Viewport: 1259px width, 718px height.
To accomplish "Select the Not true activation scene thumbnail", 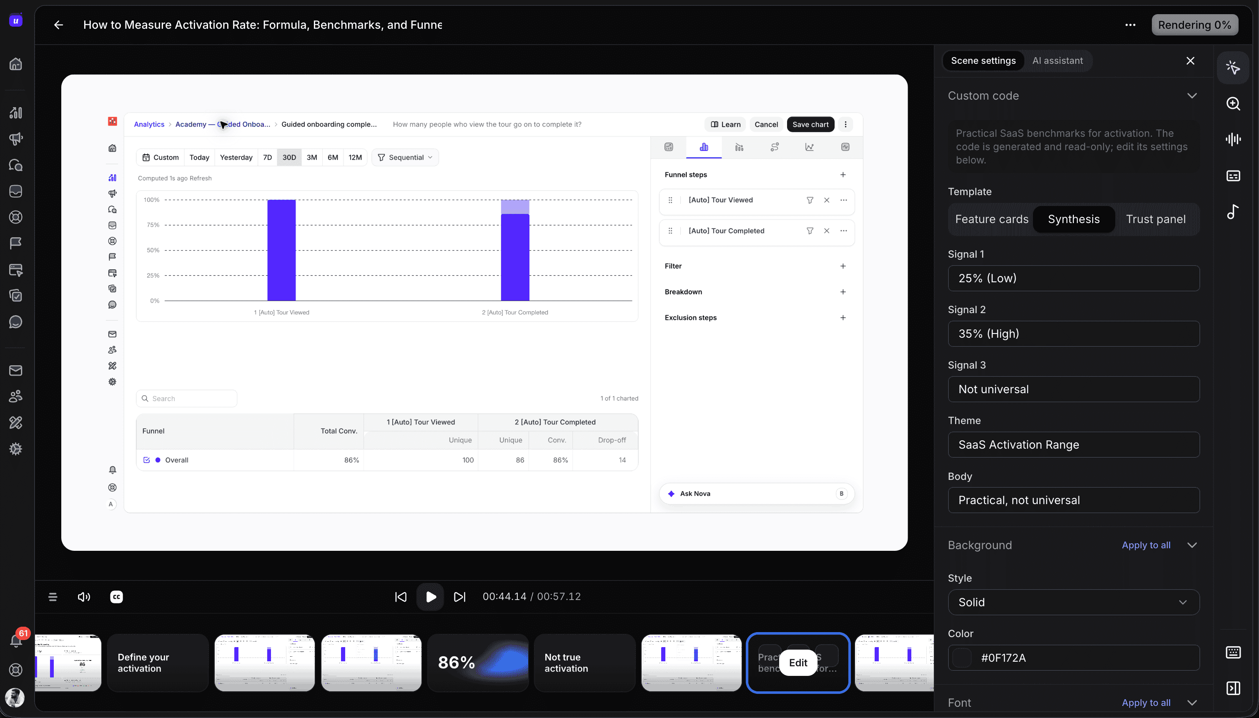I will tap(584, 663).
